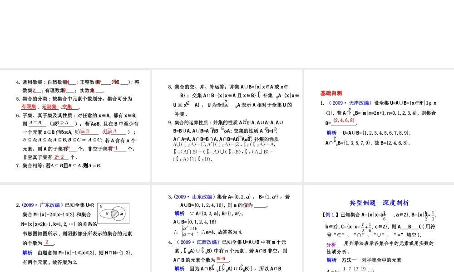Click the line 7. 集合相等
Viewport: 454px width, 272px height.
point(59,165)
